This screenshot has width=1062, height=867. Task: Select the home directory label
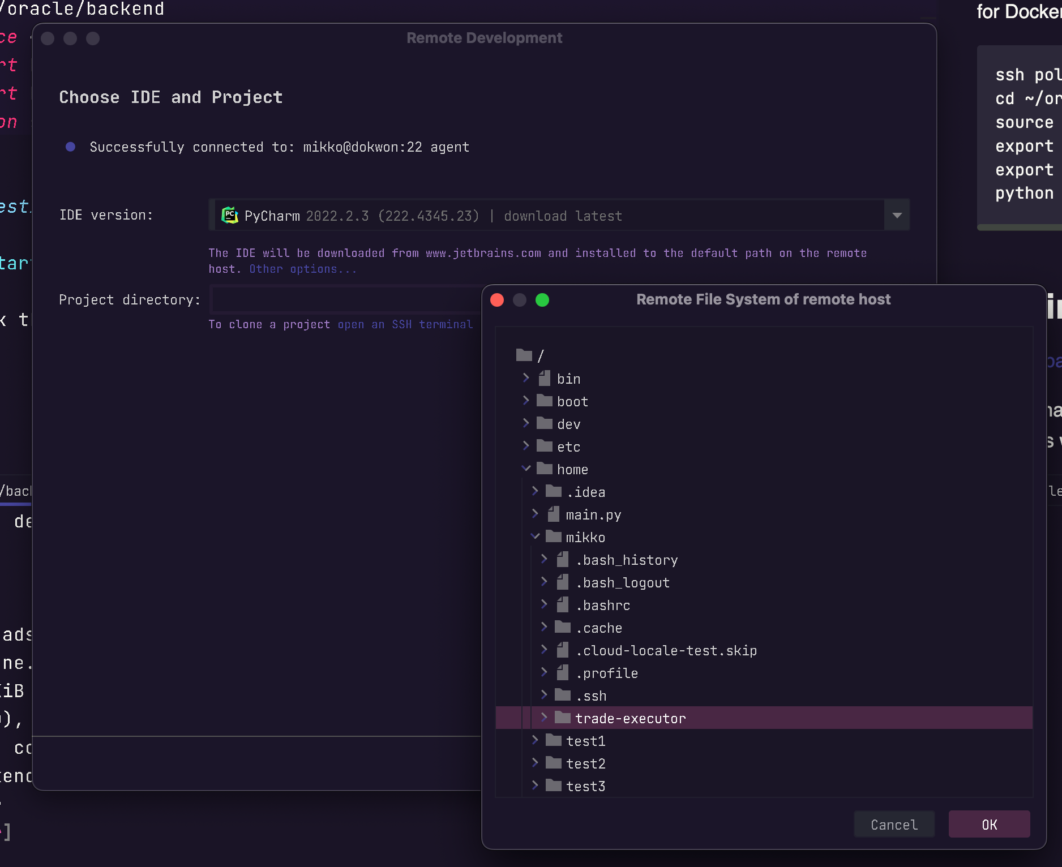[572, 469]
